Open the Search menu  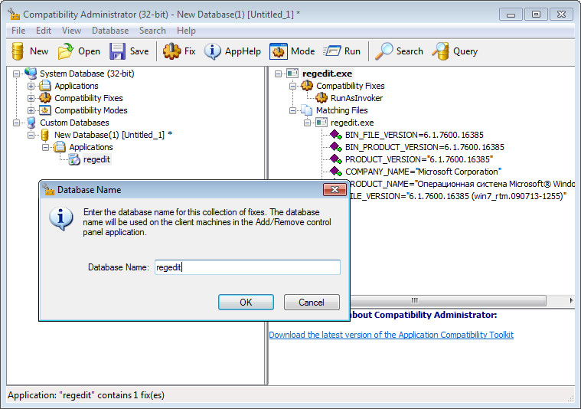[x=152, y=31]
